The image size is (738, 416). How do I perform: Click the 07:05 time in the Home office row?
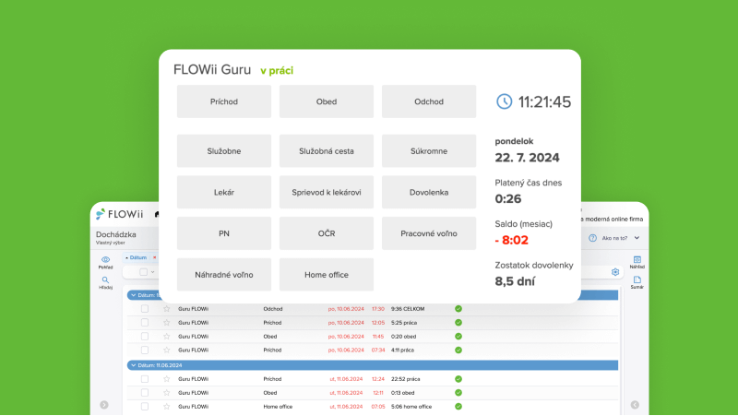[378, 407]
